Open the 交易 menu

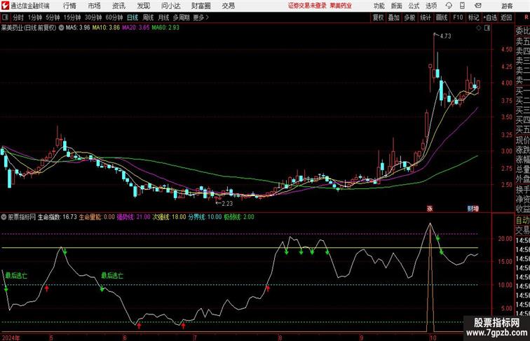pyautogui.click(x=228, y=6)
